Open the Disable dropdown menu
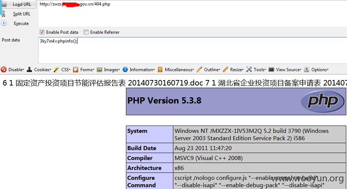 click(16, 70)
